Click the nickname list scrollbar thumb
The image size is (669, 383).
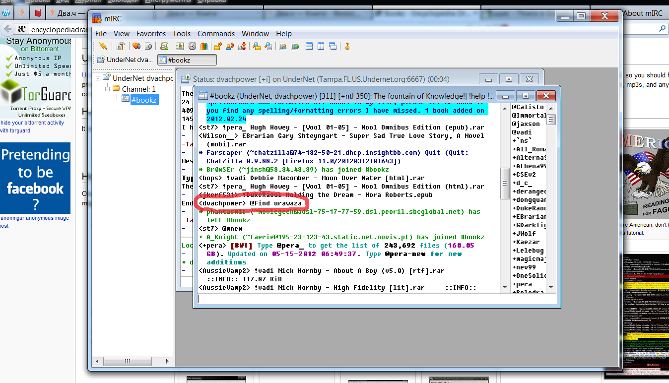(551, 119)
